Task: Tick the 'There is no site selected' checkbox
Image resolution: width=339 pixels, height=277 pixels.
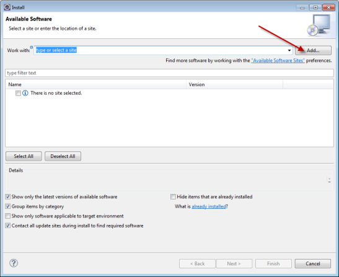Action: tap(18, 93)
